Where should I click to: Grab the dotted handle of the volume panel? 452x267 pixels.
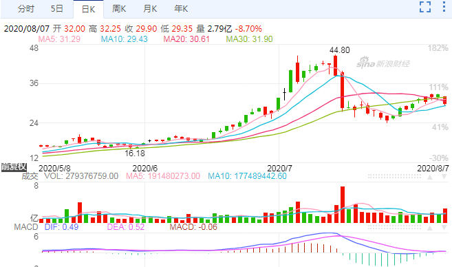pyautogui.click(x=394, y=176)
